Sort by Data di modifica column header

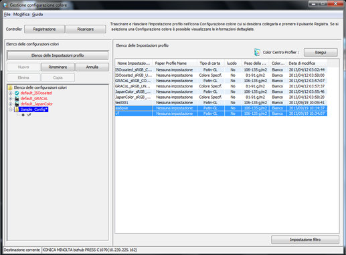coord(307,63)
